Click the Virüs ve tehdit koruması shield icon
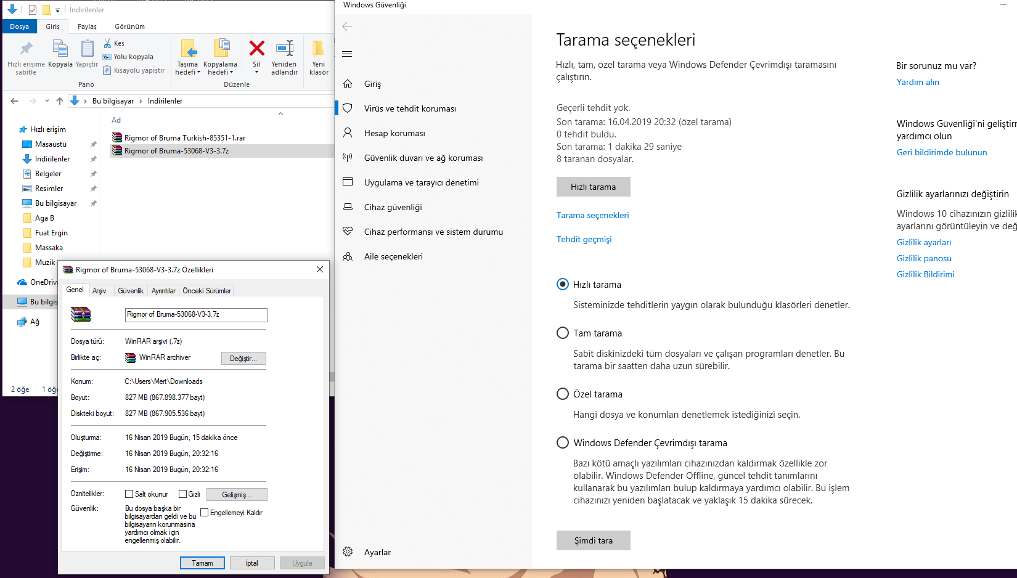Viewport: 1017px width, 578px height. pos(348,108)
